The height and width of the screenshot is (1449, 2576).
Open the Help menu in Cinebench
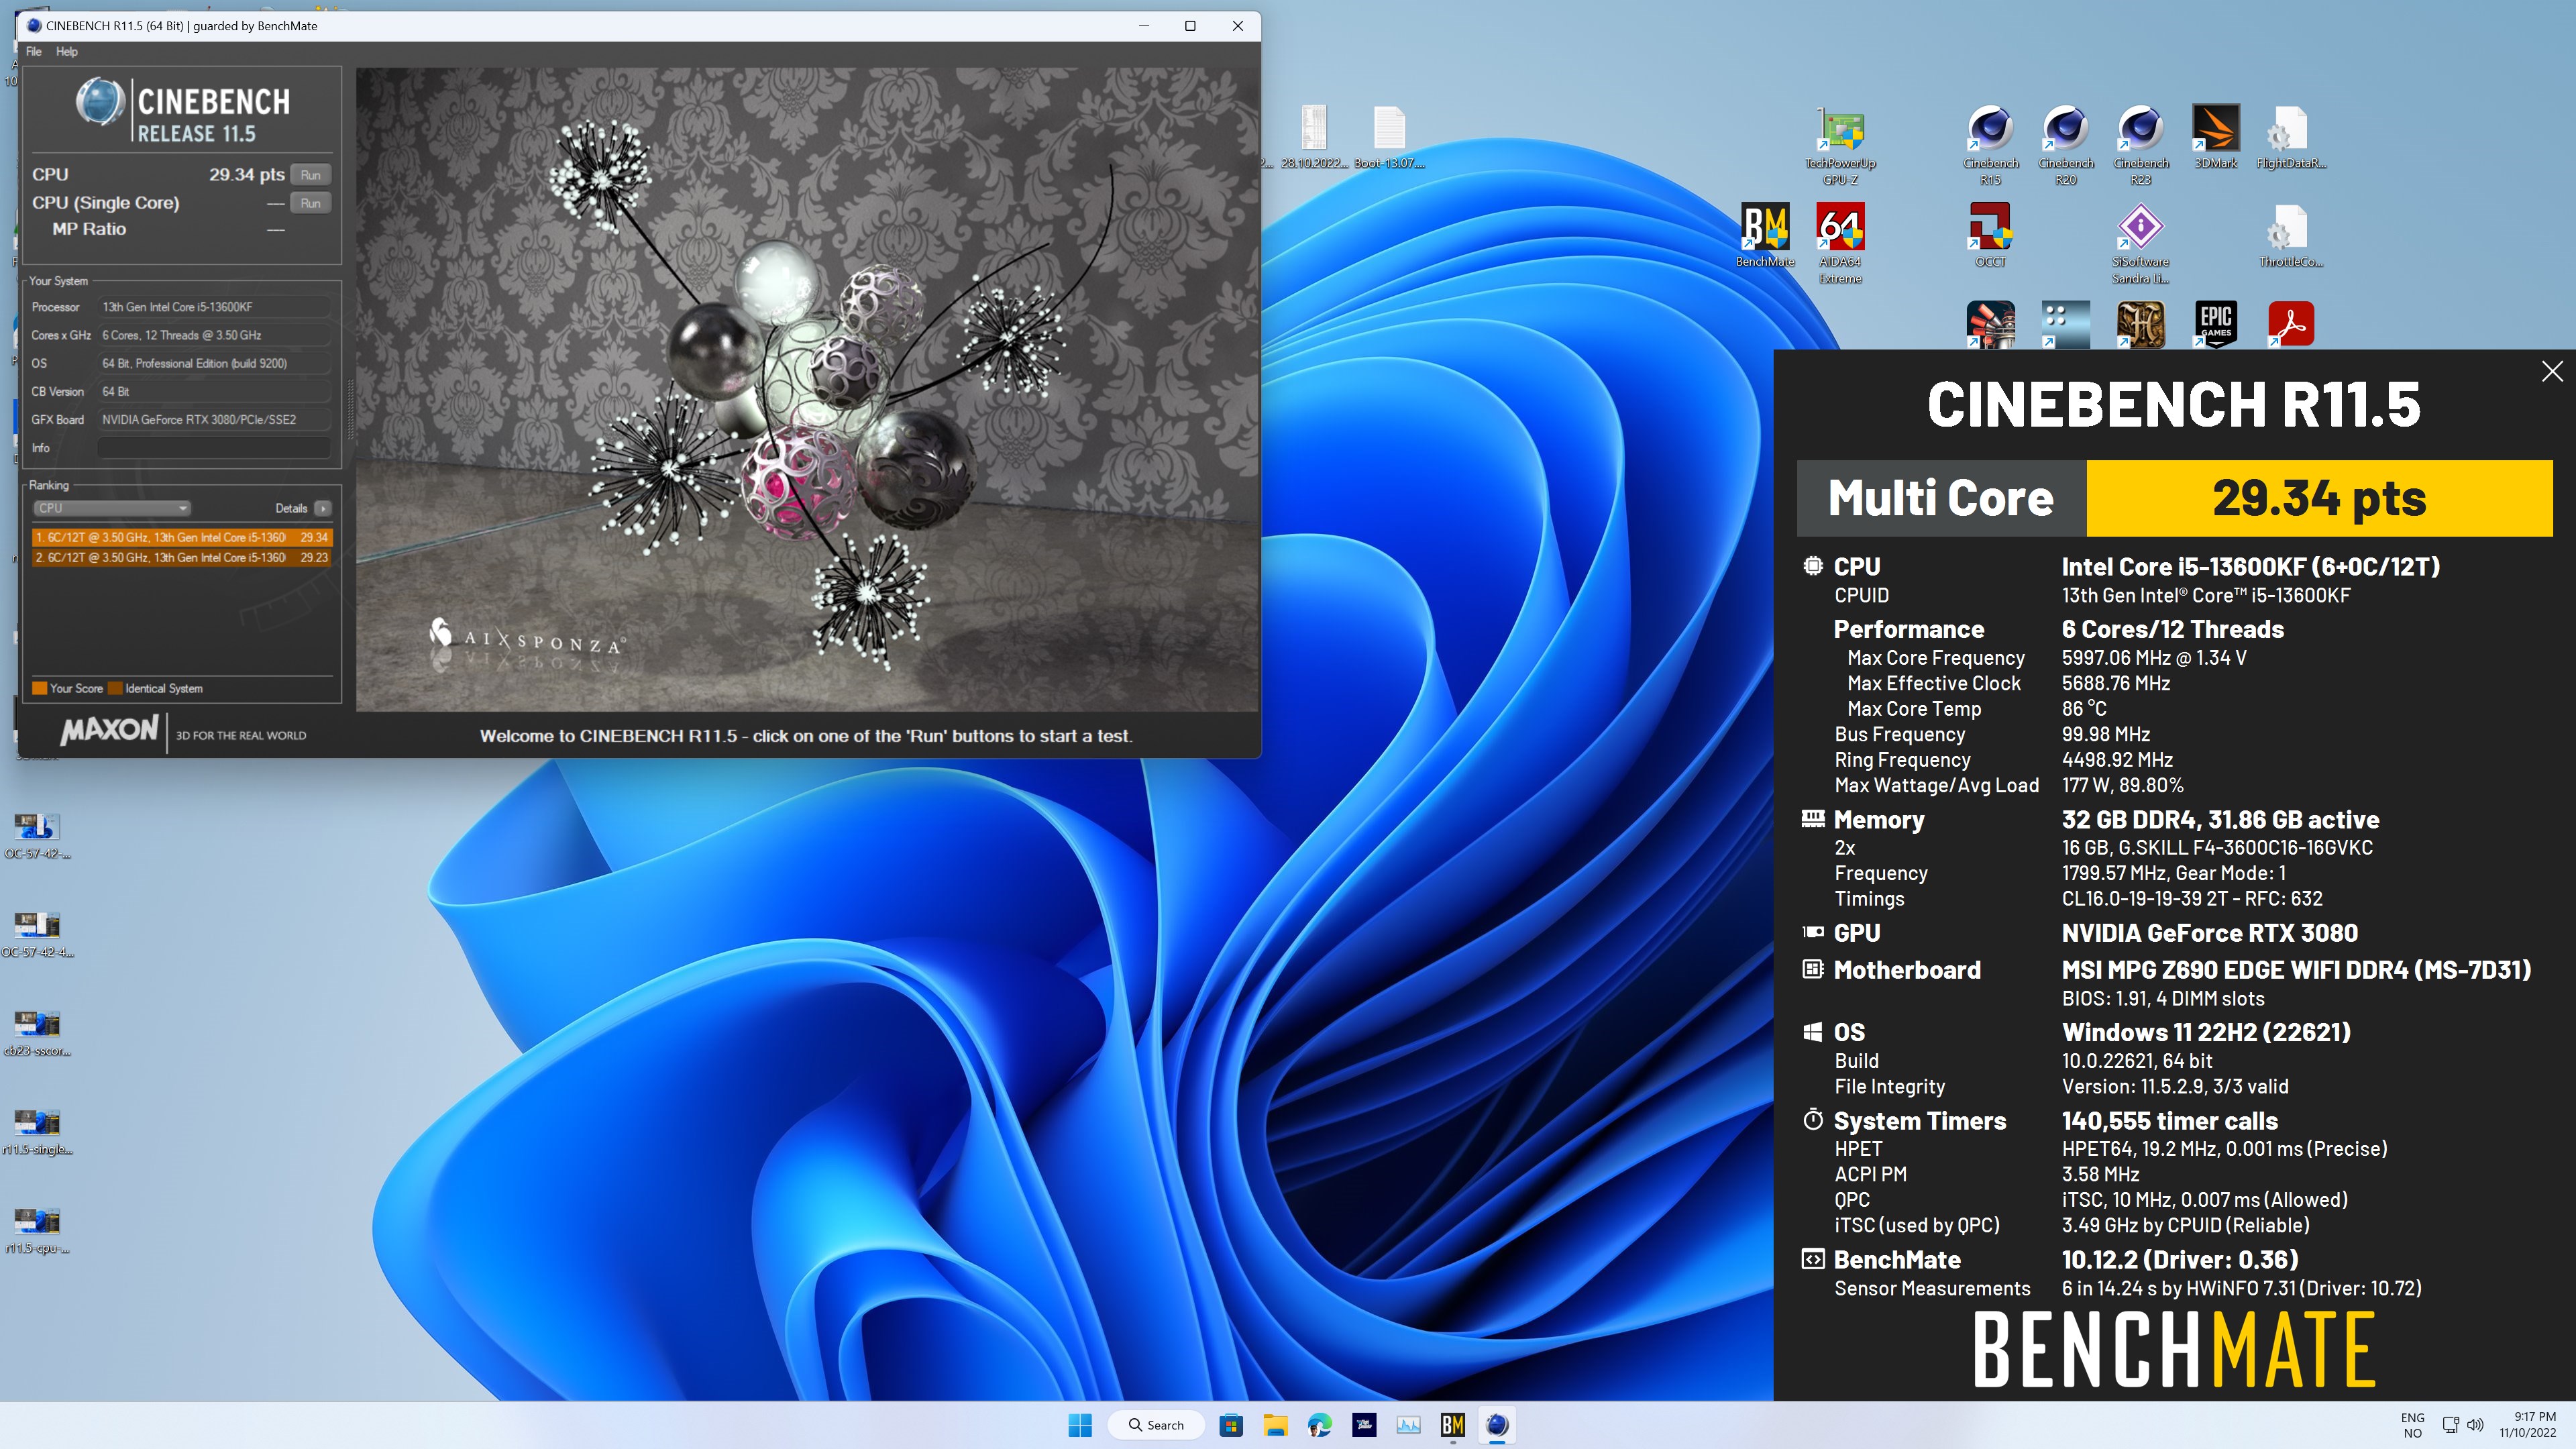click(66, 52)
